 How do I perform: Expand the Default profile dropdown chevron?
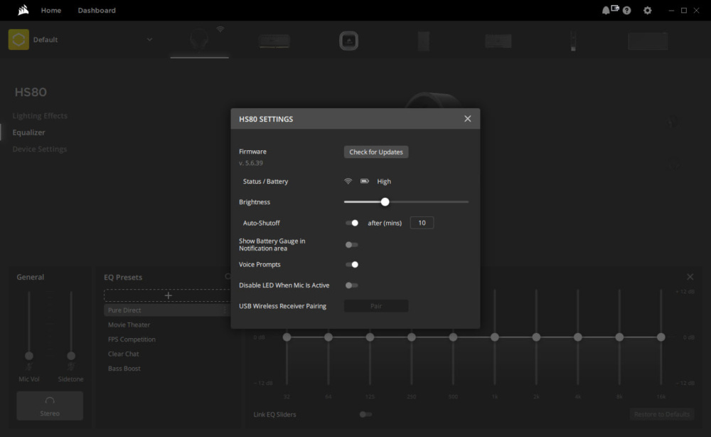[149, 39]
